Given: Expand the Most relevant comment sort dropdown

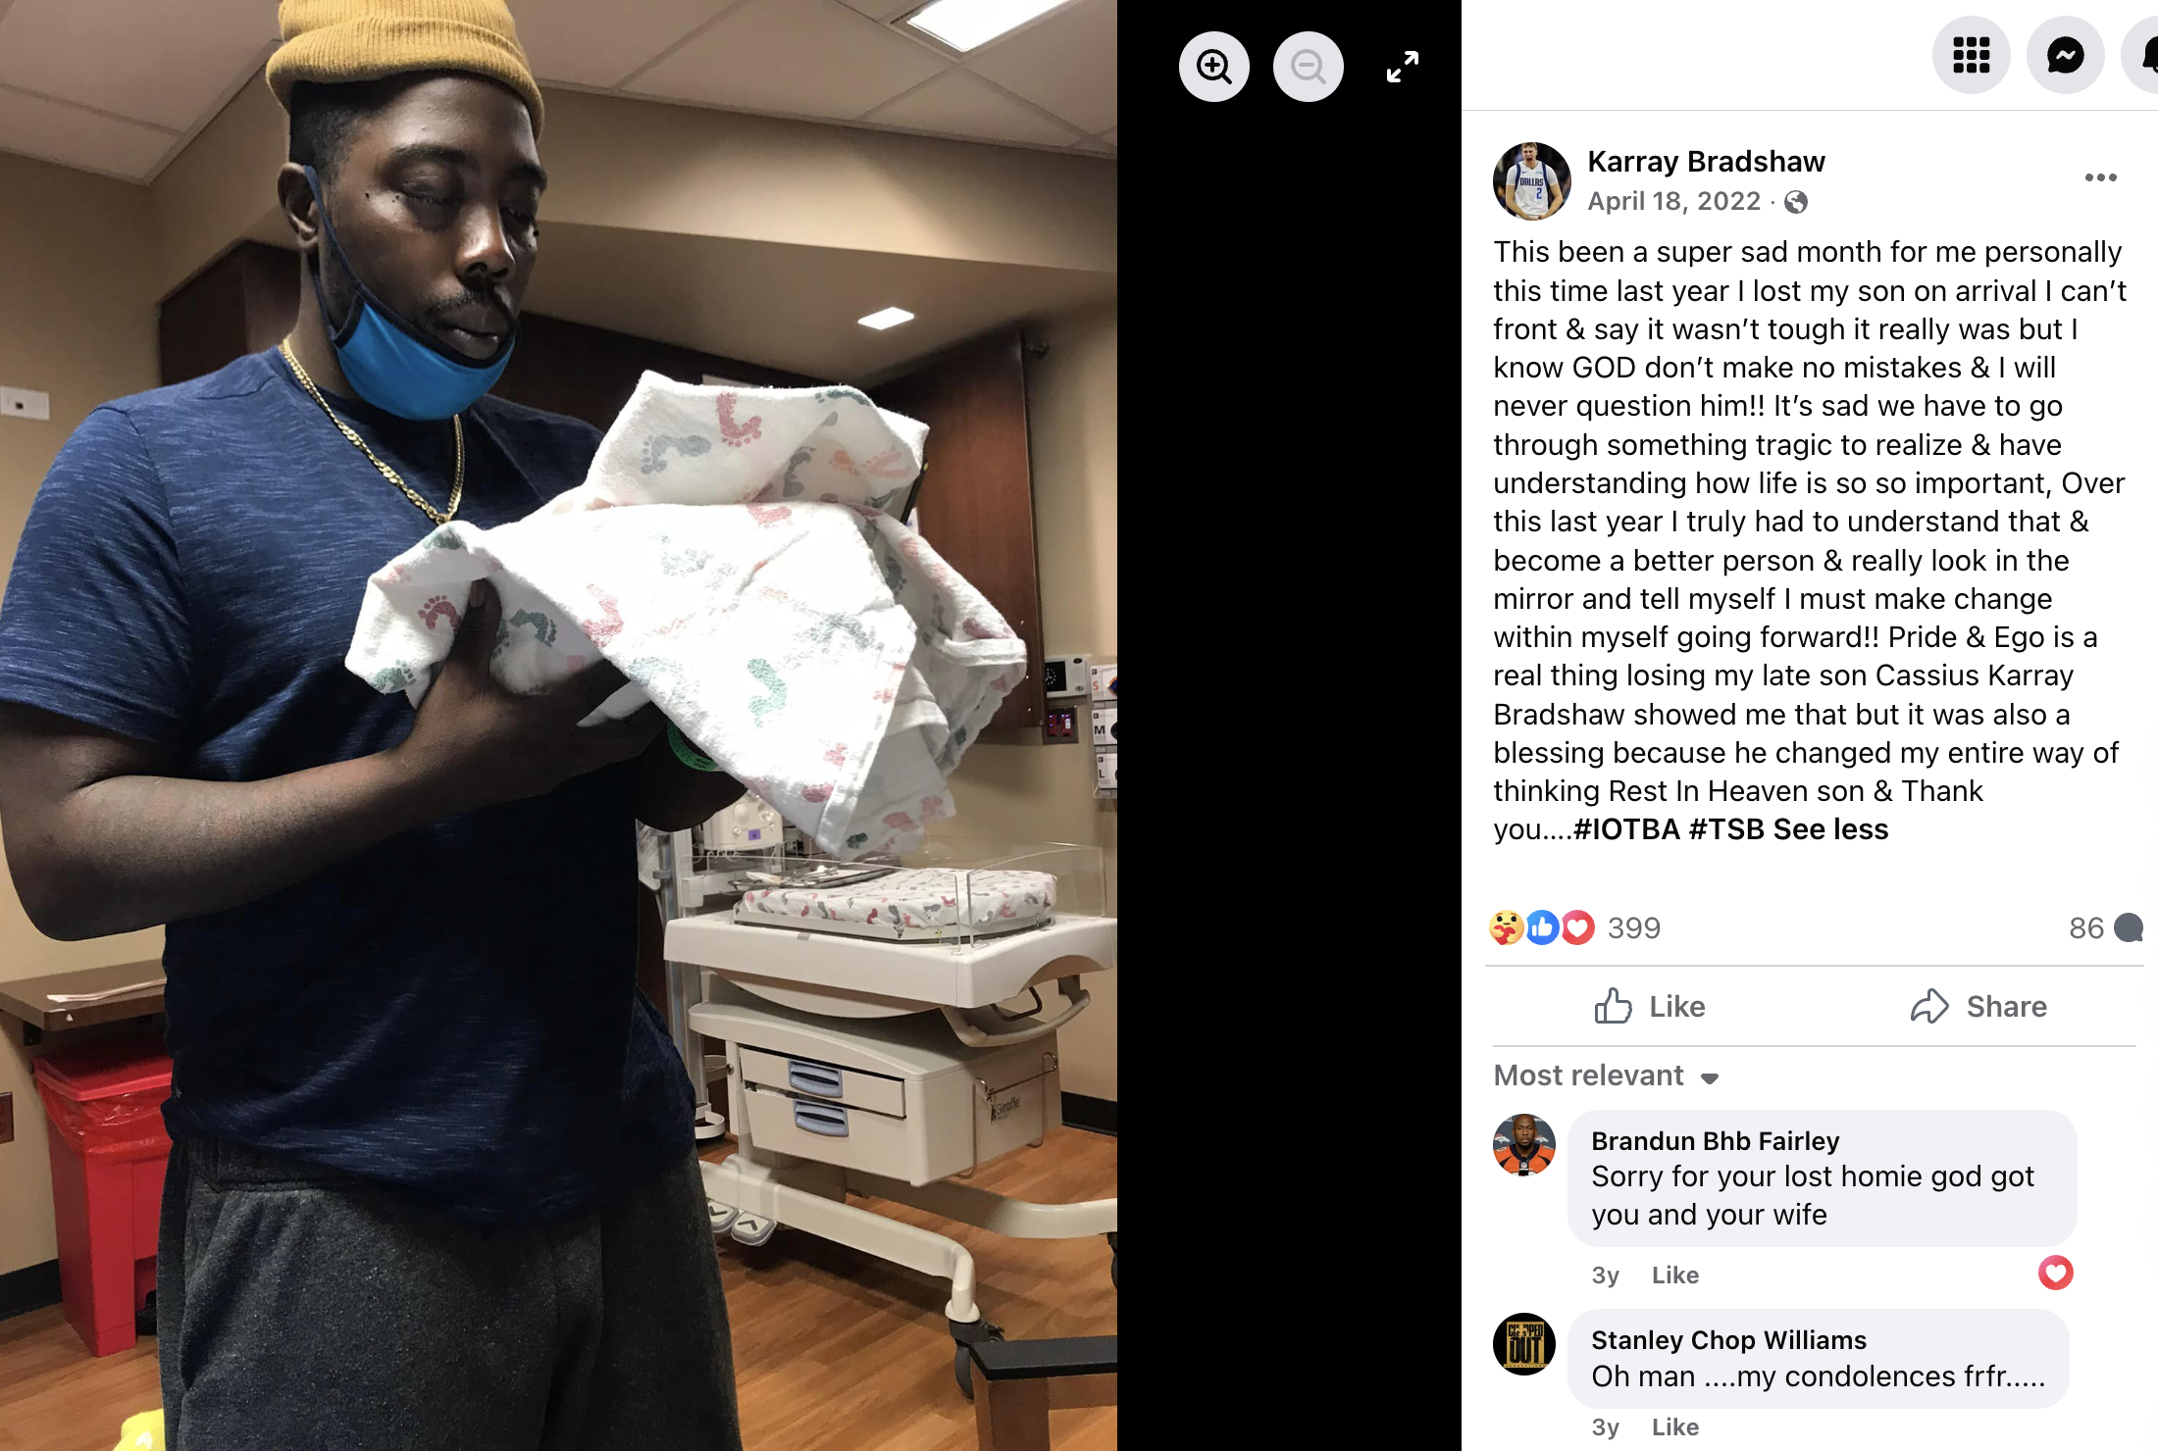Looking at the screenshot, I should (x=1606, y=1076).
